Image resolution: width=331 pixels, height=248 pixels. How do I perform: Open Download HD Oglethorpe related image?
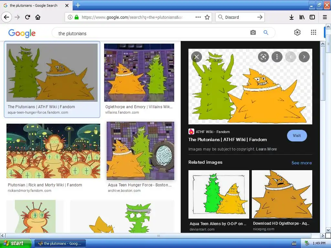pyautogui.click(x=282, y=194)
